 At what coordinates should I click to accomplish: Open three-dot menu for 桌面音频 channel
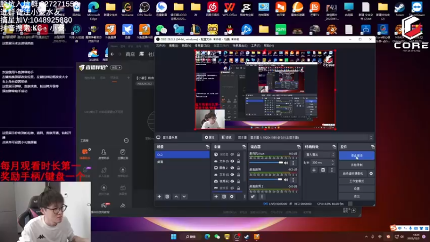coord(293,180)
